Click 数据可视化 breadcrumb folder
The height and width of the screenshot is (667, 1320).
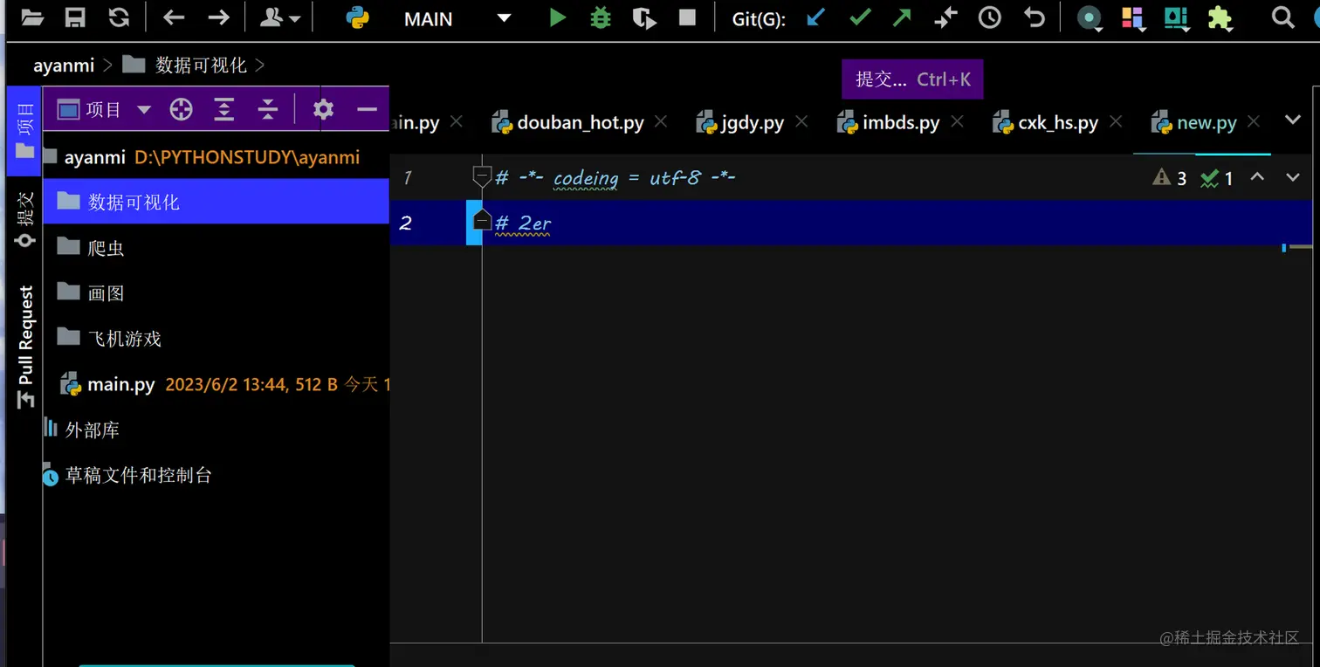[184, 65]
